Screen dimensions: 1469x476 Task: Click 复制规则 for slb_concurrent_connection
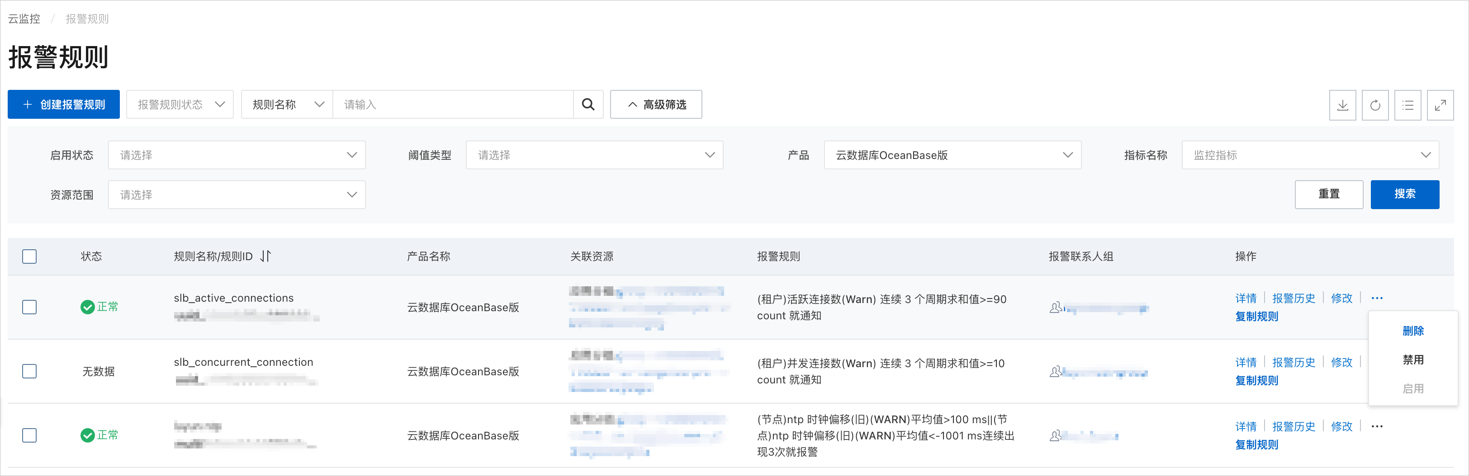(x=1256, y=381)
